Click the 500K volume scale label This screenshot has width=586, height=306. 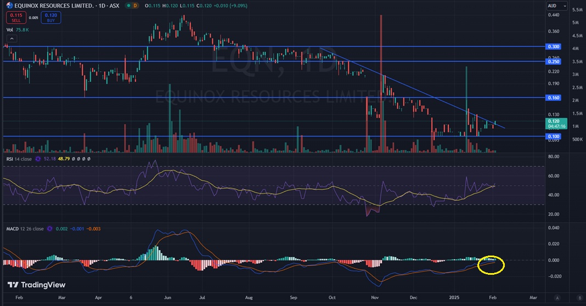pos(577,139)
